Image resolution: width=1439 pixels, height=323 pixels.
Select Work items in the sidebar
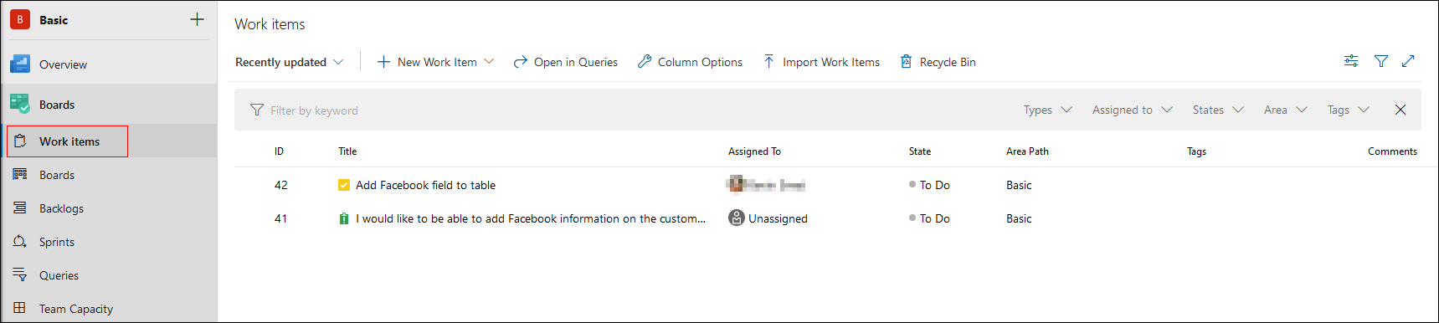tap(69, 141)
